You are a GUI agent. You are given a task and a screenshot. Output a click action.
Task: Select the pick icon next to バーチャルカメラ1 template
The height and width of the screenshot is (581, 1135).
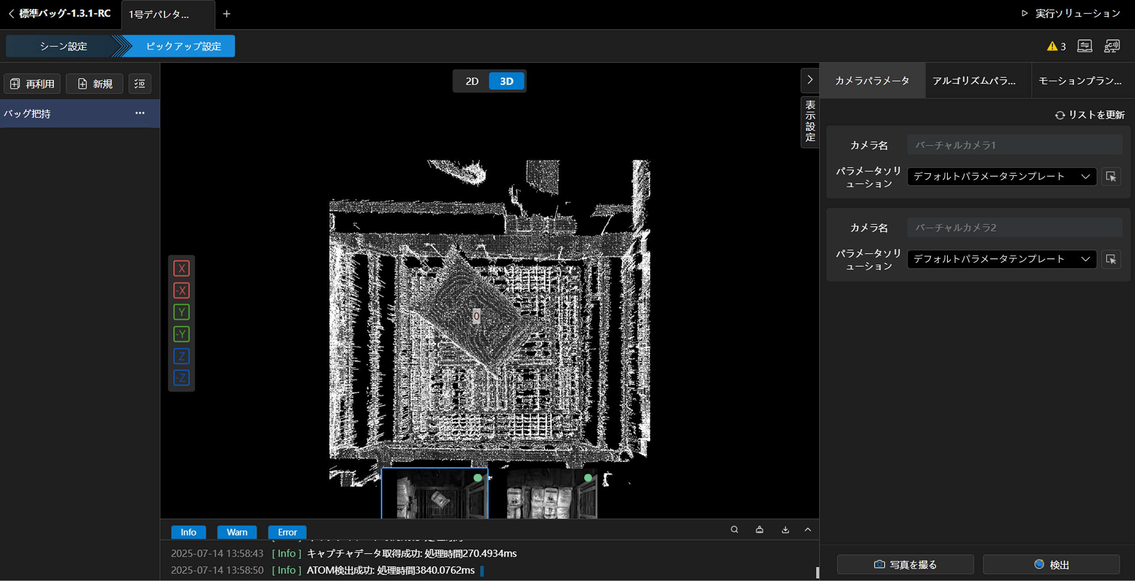click(1111, 176)
